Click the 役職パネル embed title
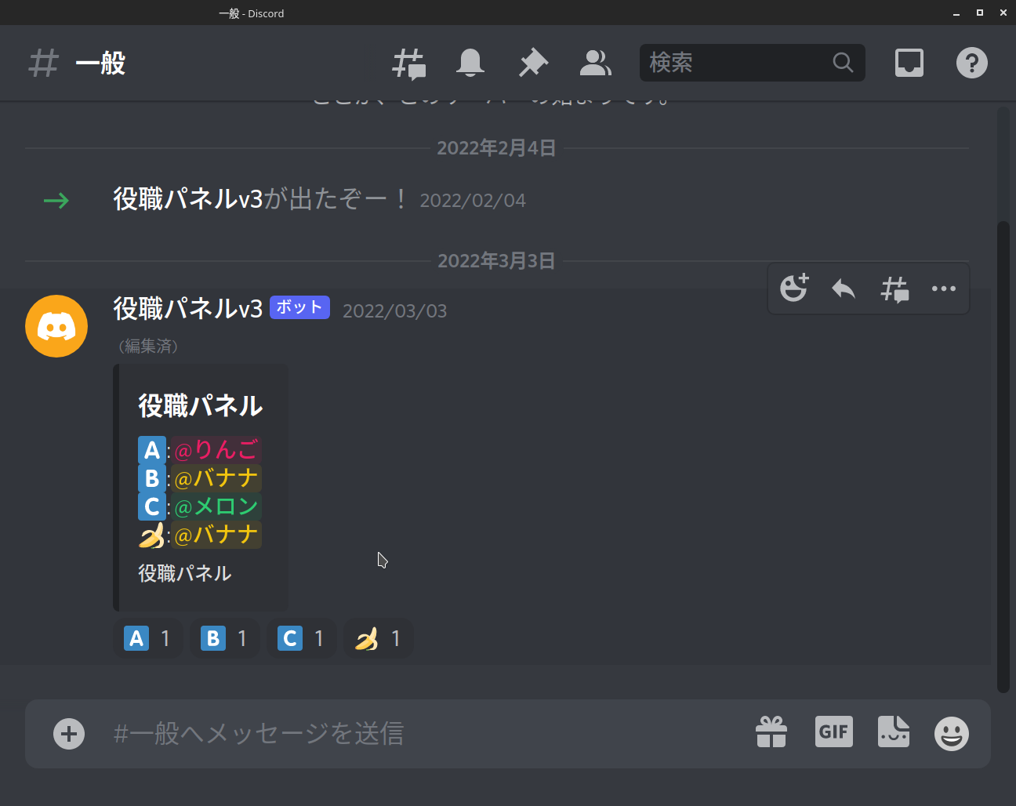This screenshot has height=806, width=1016. [201, 405]
